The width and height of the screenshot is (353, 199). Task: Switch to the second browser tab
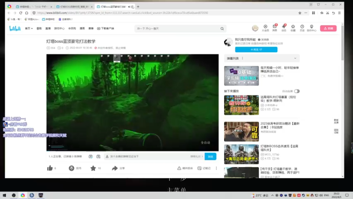[74, 7]
